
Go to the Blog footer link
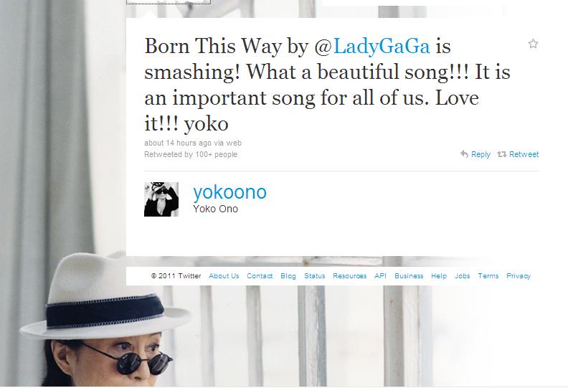click(288, 275)
